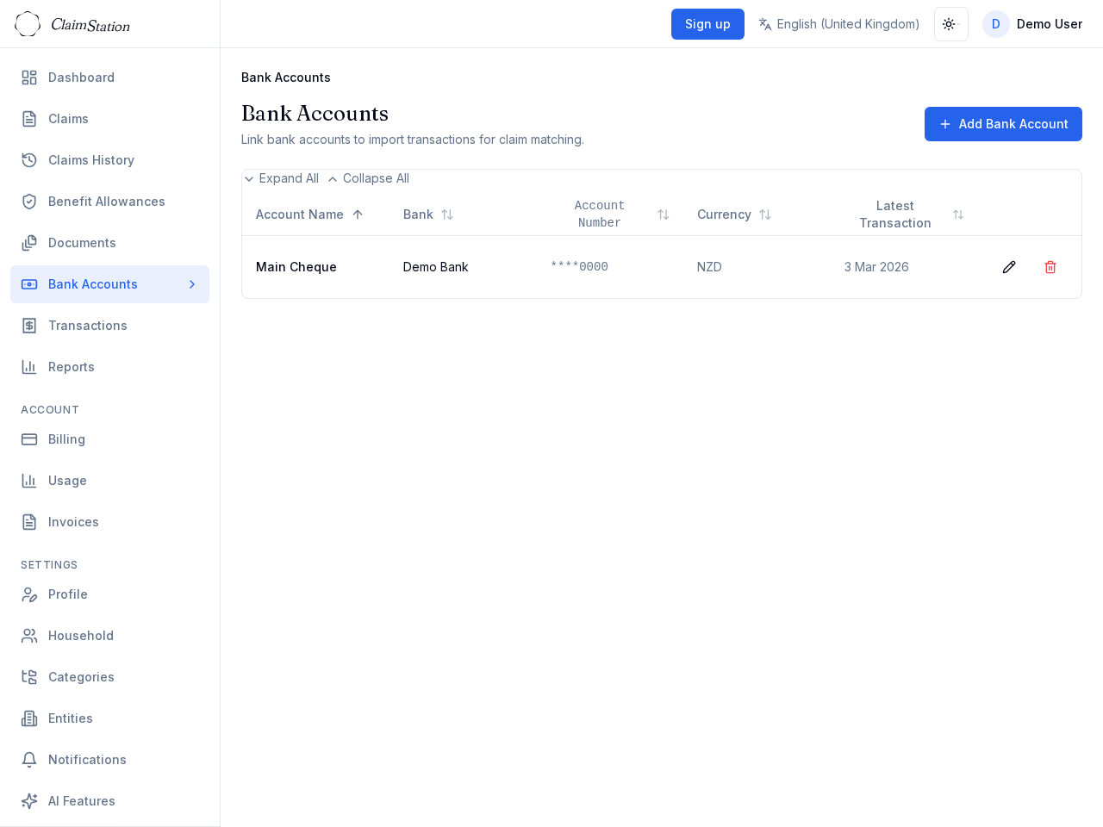Click the Demo User avatar circle
This screenshot has width=1103, height=827.
(x=996, y=24)
